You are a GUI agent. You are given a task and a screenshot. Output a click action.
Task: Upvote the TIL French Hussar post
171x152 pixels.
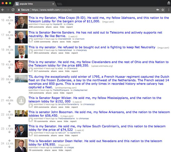pos(10,76)
